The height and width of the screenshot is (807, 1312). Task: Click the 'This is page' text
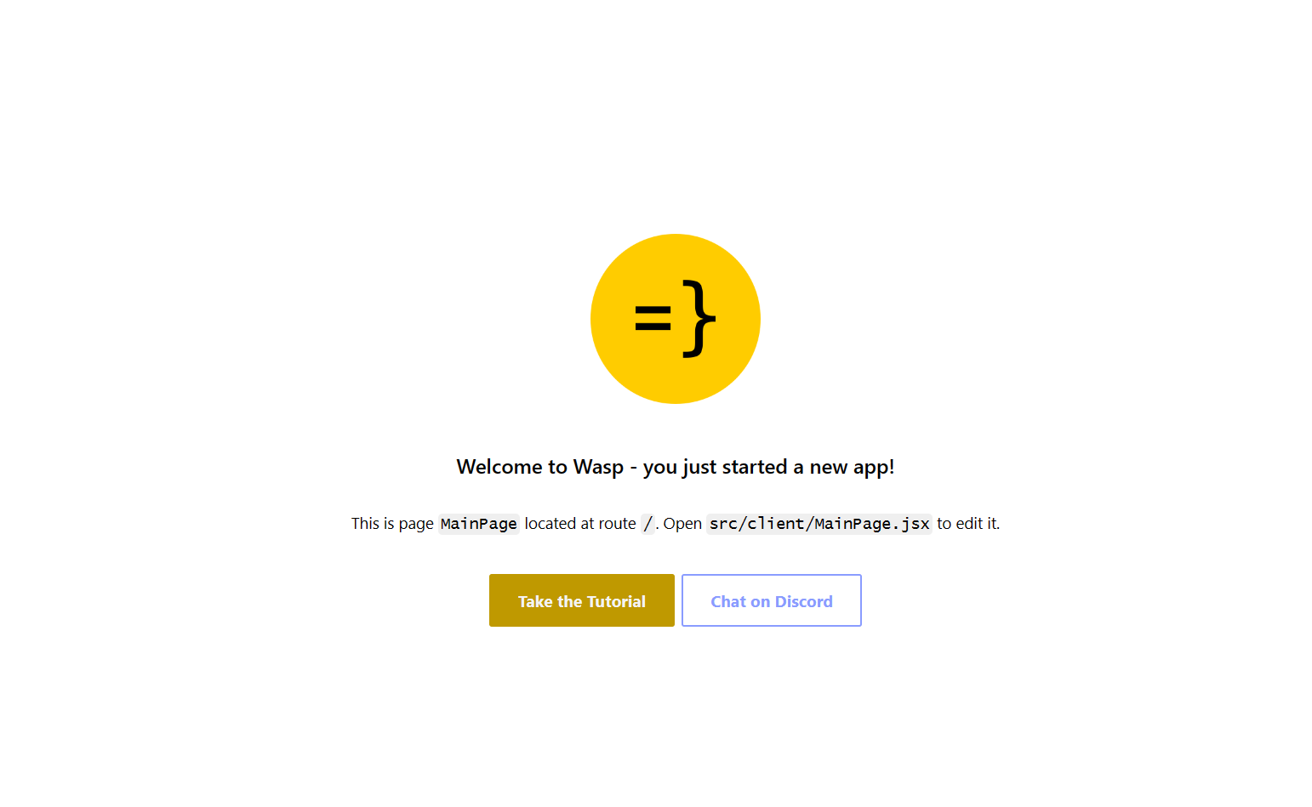pyautogui.click(x=392, y=524)
